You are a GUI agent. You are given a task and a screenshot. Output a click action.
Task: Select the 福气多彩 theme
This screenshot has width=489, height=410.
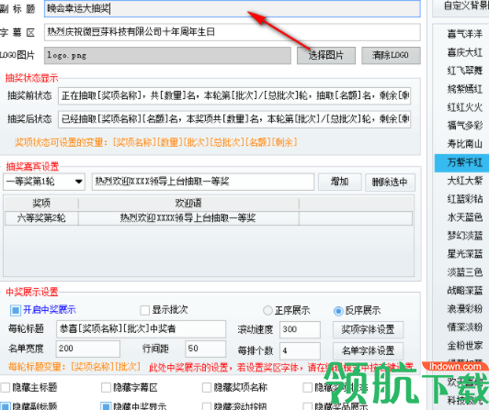click(465, 126)
